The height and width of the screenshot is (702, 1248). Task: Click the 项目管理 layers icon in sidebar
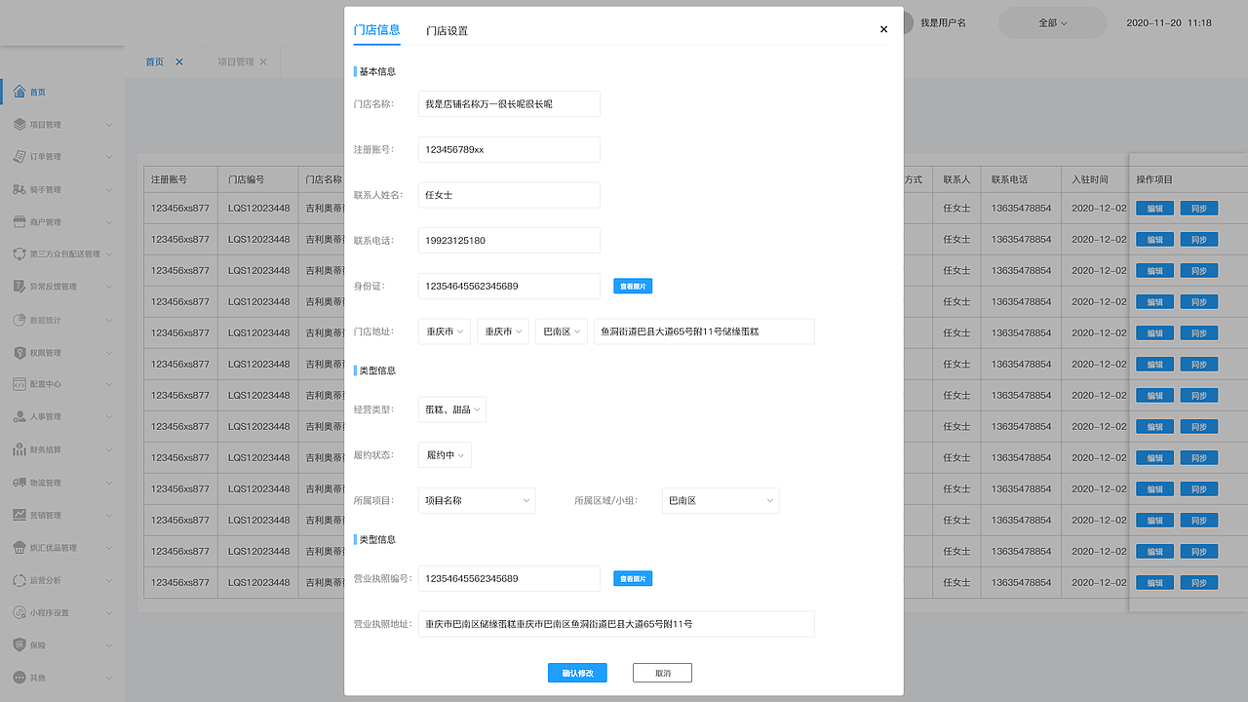[19, 125]
